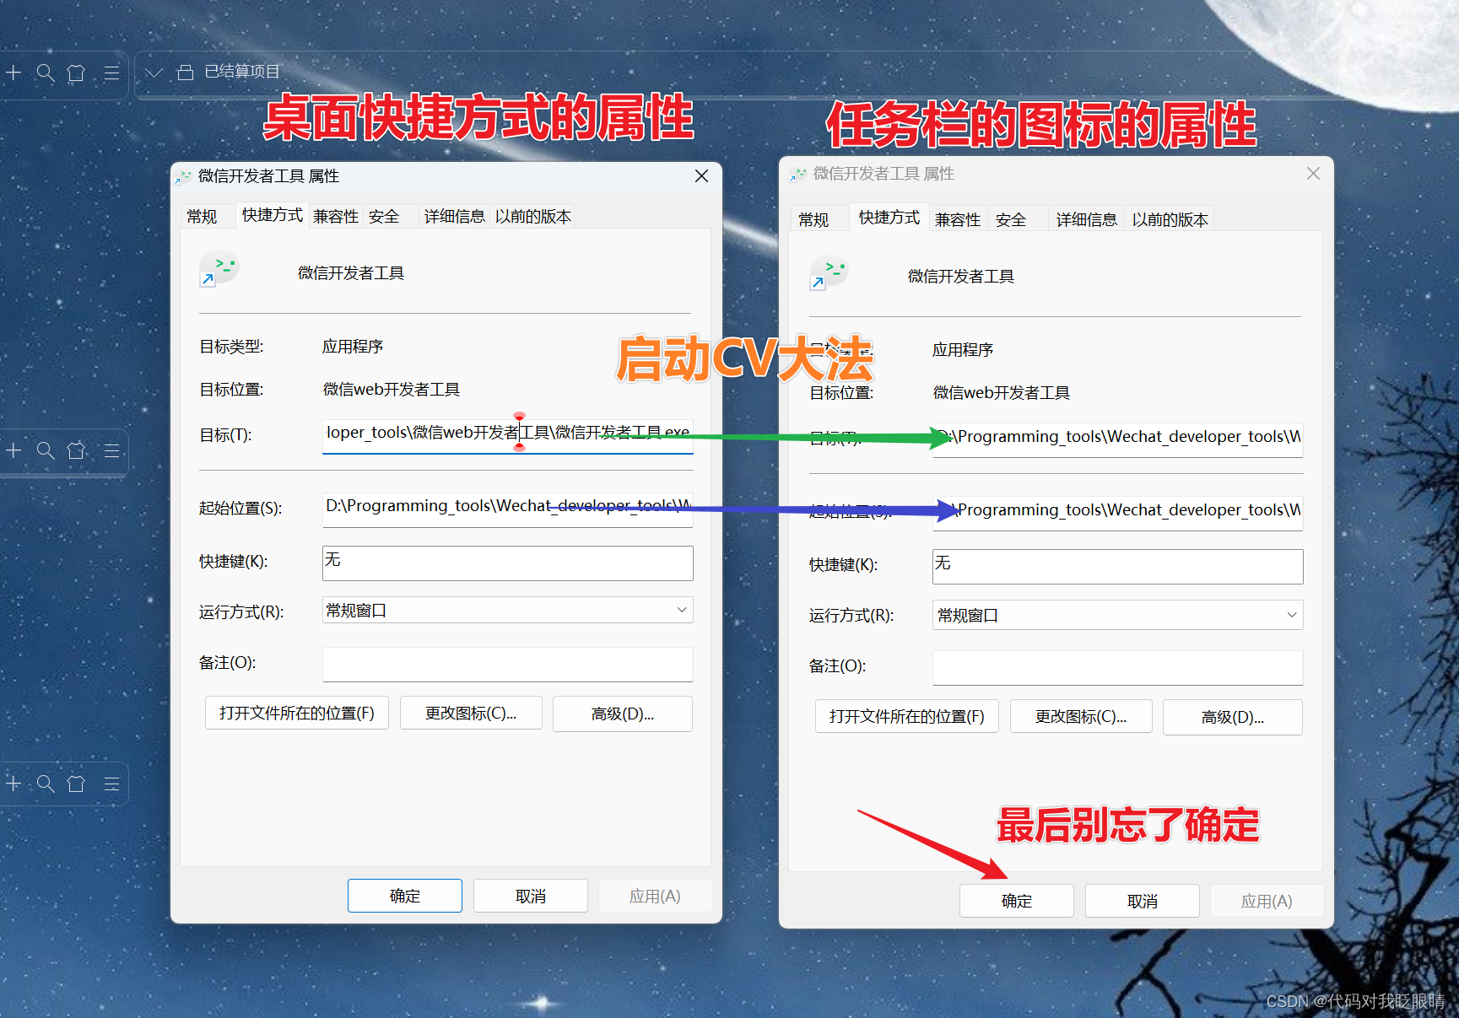
Task: Open 以前的版本 tab in right dialog
Action: [1170, 220]
